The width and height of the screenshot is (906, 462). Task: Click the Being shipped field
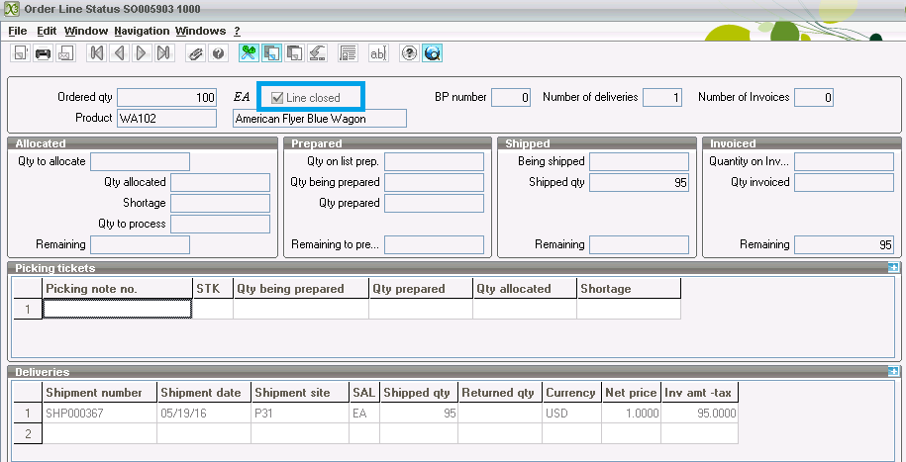point(639,161)
